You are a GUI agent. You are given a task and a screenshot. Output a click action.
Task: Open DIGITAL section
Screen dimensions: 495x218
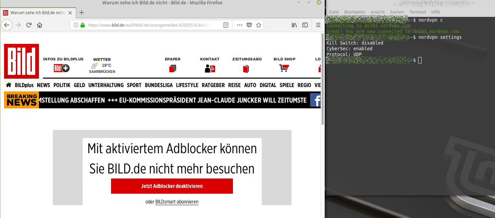pos(268,85)
